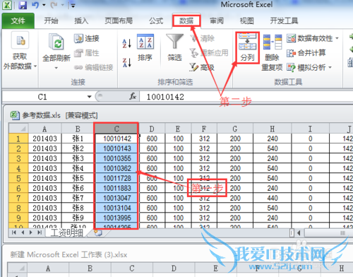Expand the 模拟分析 dropdown arrow
This screenshot has width=353, height=277.
tap(330, 68)
